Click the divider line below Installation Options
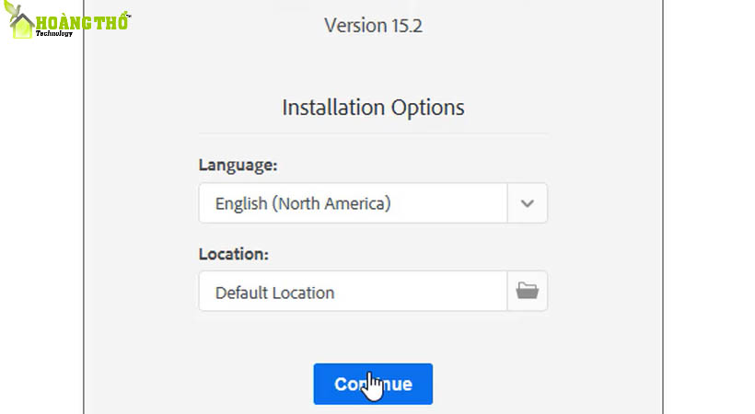The image size is (755, 414). [x=373, y=133]
